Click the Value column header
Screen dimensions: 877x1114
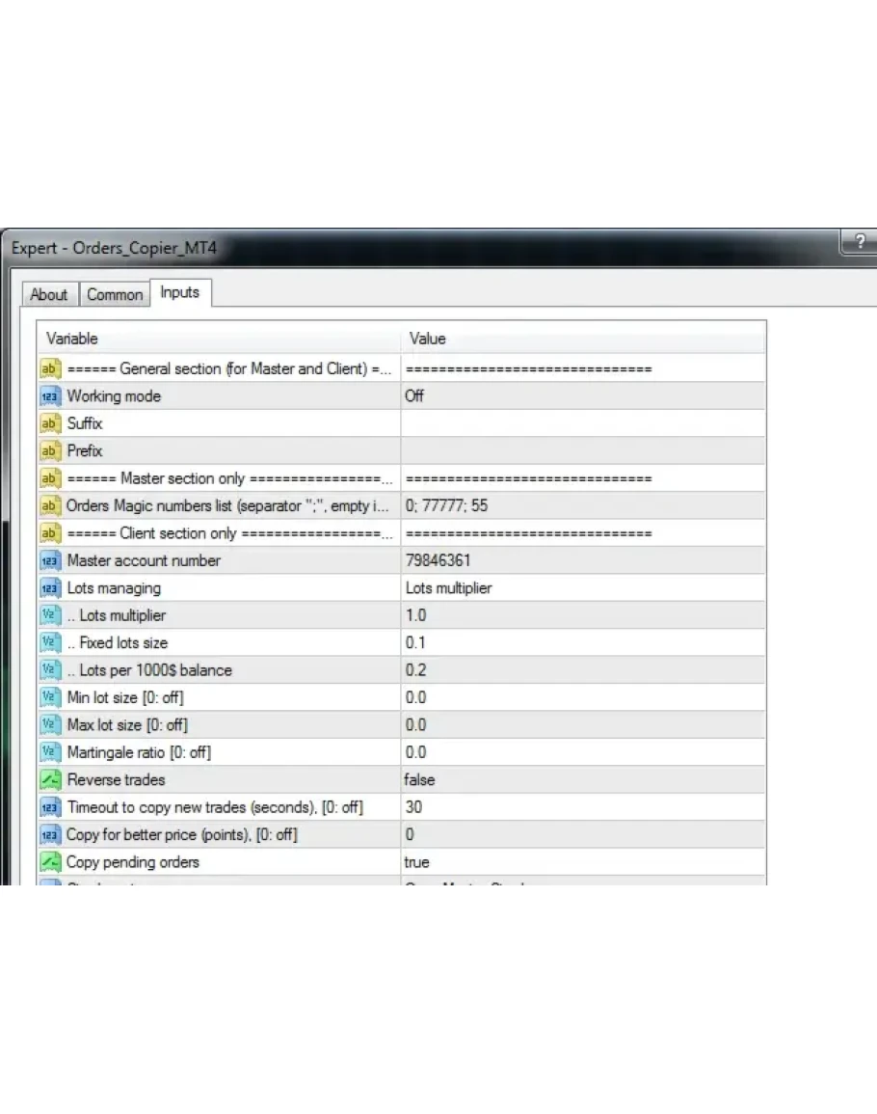tap(582, 339)
